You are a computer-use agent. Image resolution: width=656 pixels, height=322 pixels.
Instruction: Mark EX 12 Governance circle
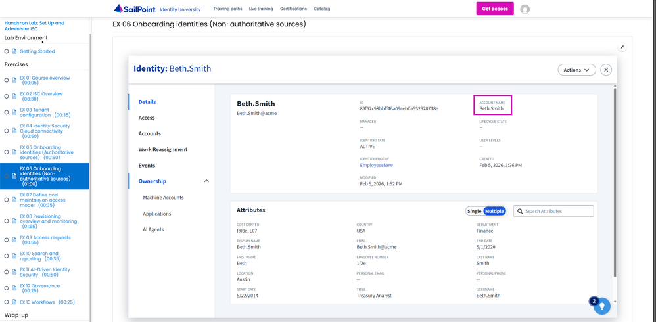7,288
